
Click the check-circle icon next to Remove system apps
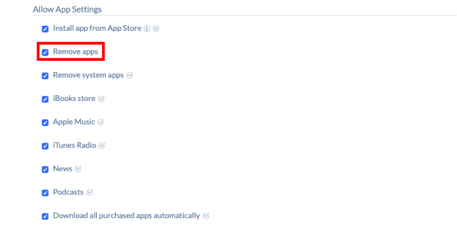click(130, 75)
